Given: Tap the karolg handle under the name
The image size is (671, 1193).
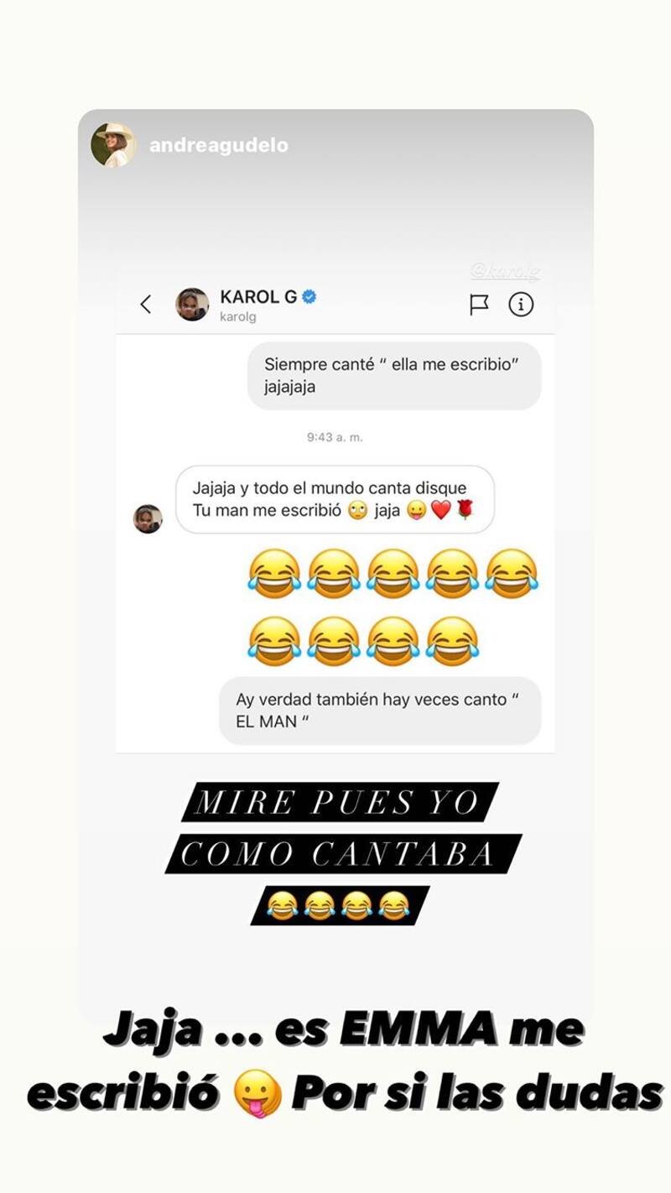Looking at the screenshot, I should (238, 317).
